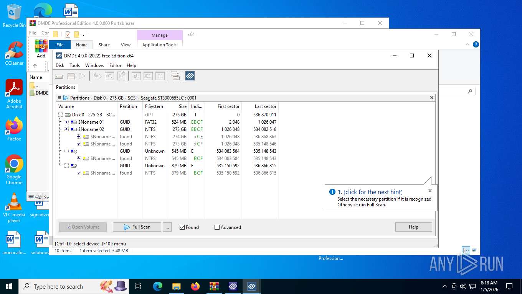
Task: Click arrow box of the found 545 MB NTFS volume
Action: [x=79, y=158]
